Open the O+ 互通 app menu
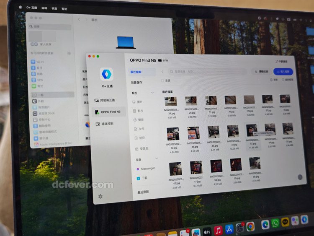Image resolution: width=314 pixels, height=236 pixels. point(32,8)
